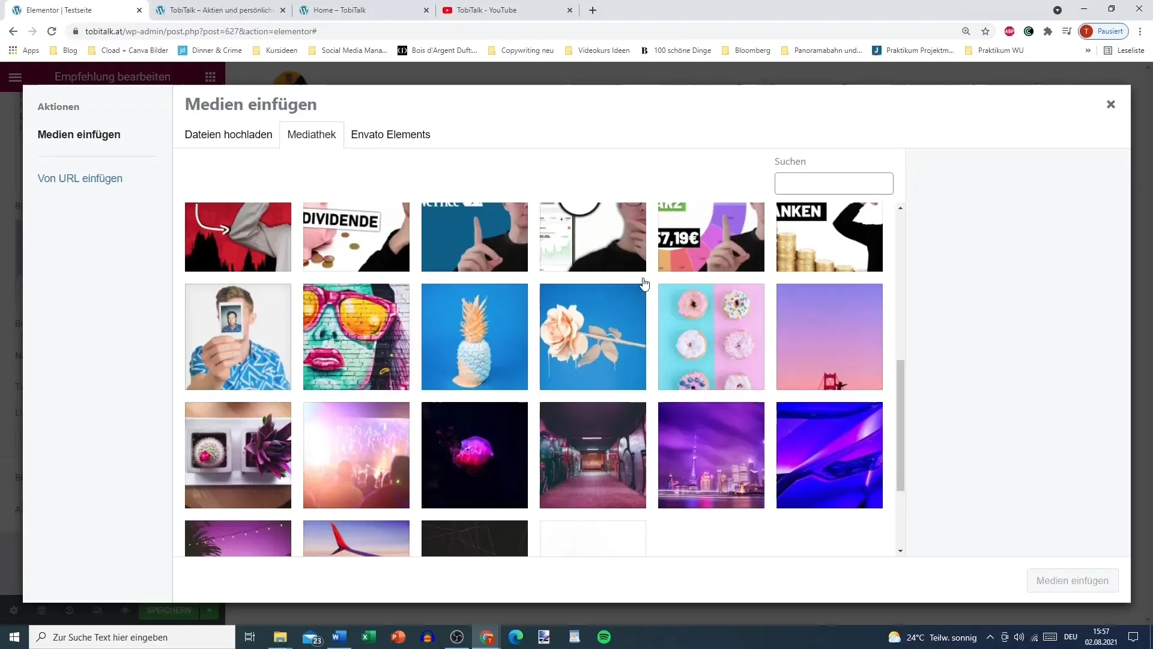
Task: Open Windows notification center
Action: point(1133,637)
